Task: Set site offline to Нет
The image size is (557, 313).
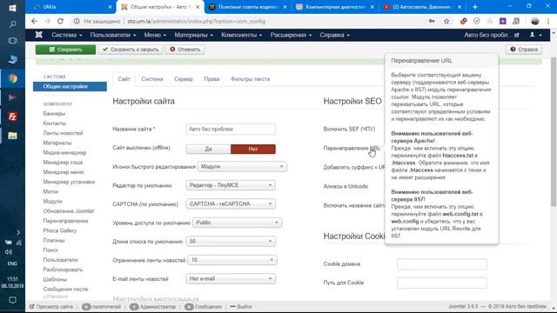Action: [253, 149]
